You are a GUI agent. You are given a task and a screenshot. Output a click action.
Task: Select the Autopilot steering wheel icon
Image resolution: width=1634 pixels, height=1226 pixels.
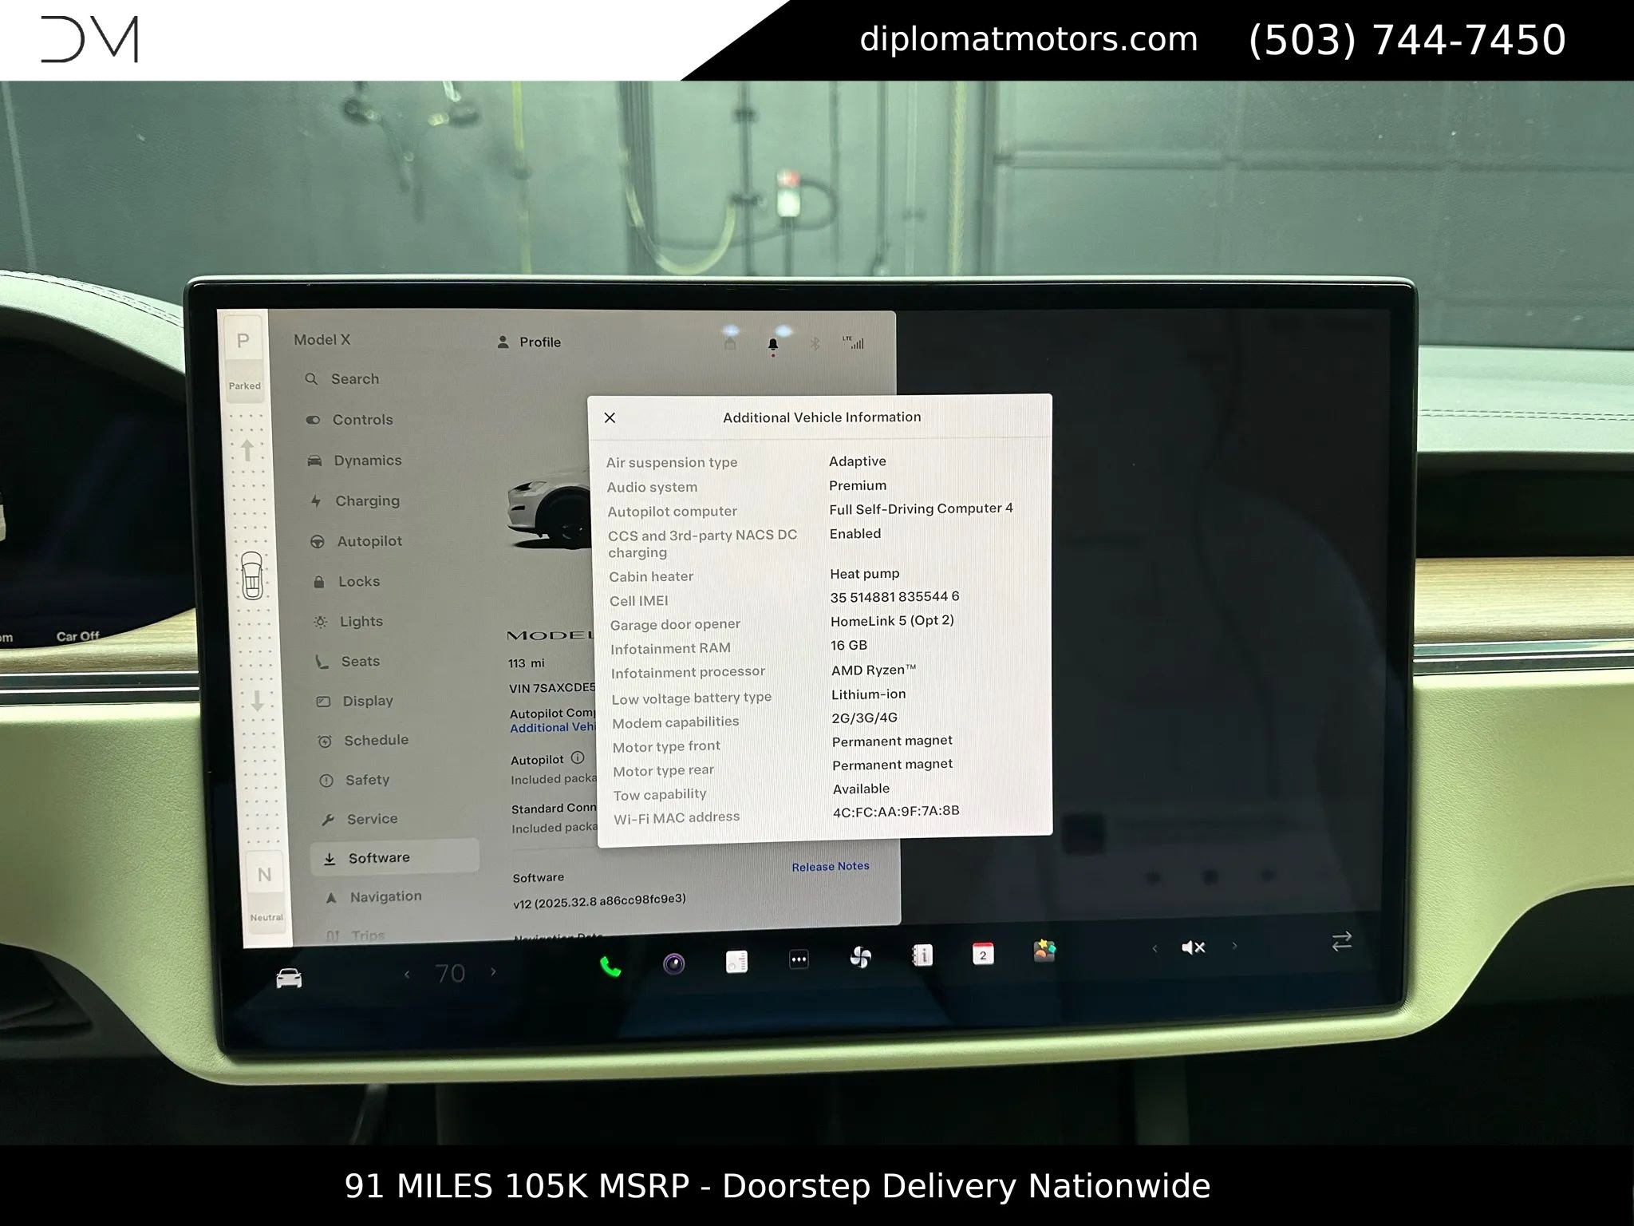(x=318, y=541)
